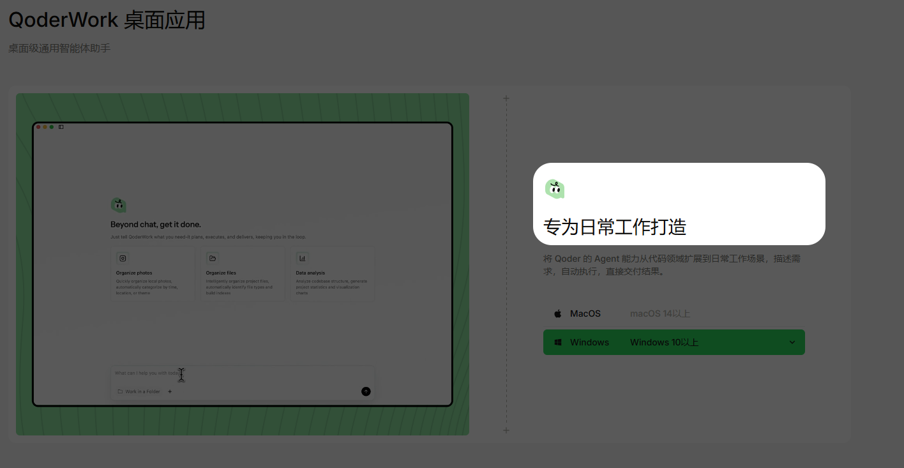Open the Organize photos suggestion card
The image size is (904, 468).
click(x=153, y=275)
